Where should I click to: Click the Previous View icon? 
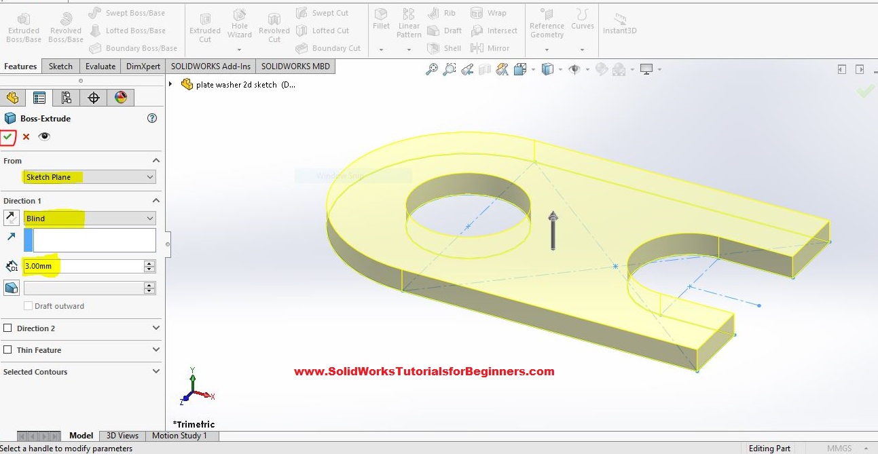[x=467, y=69]
